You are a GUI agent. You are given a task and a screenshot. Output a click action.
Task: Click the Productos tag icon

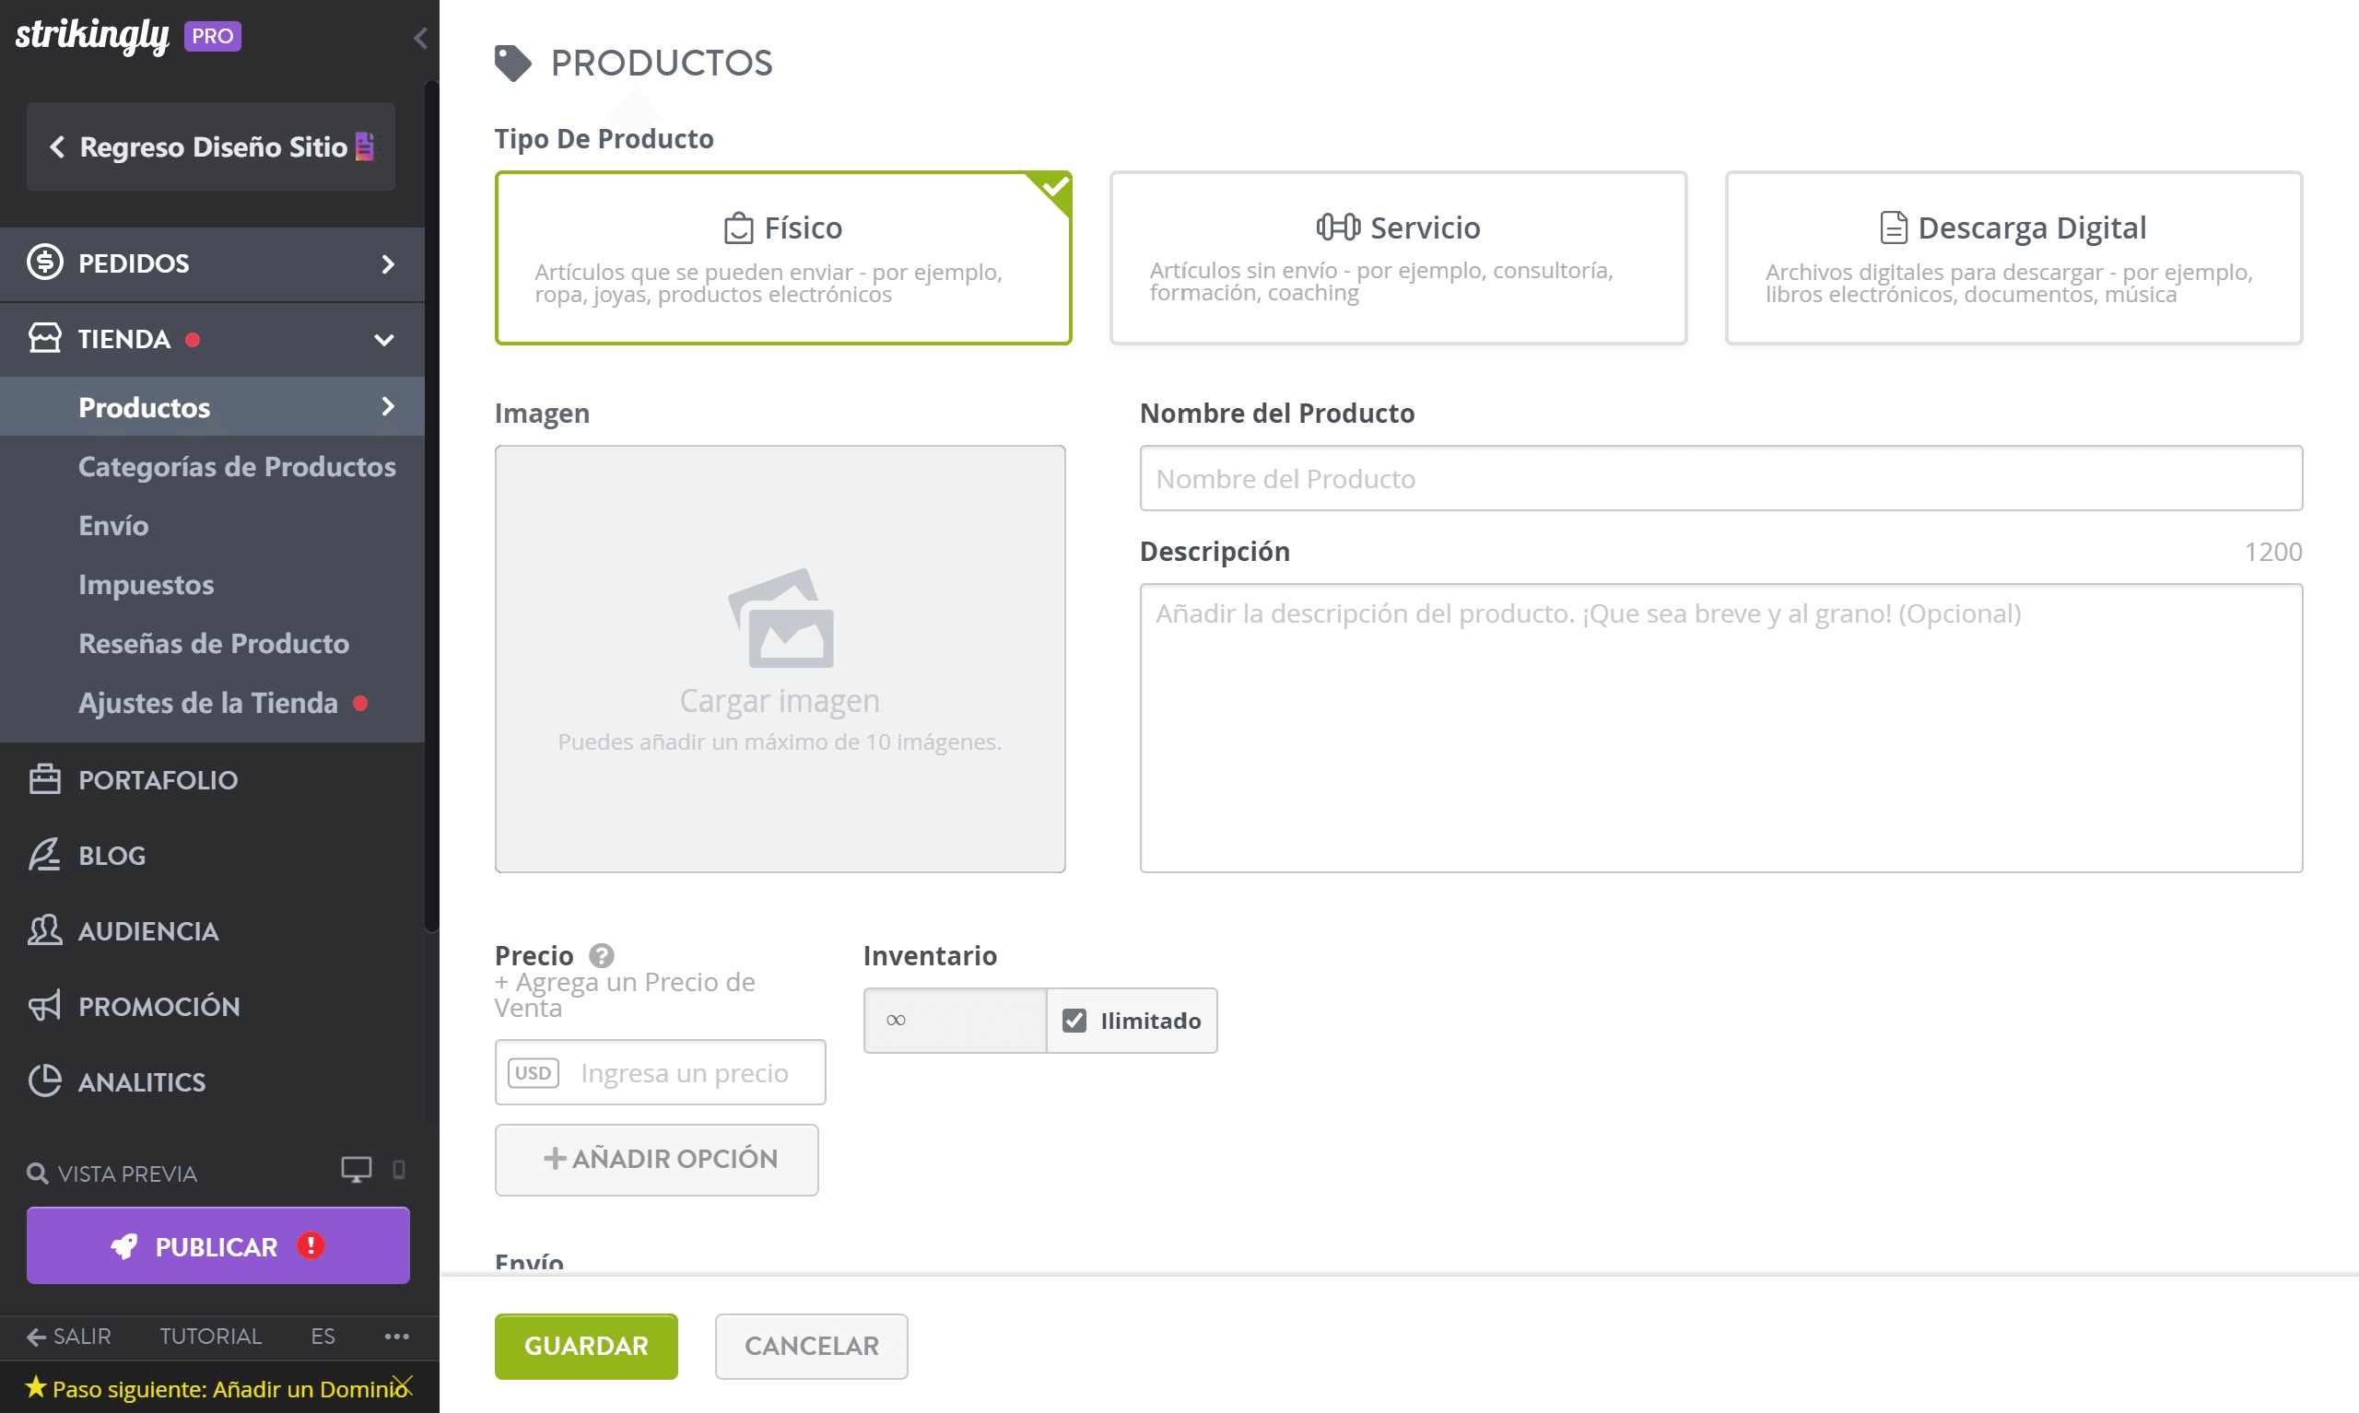(x=512, y=63)
